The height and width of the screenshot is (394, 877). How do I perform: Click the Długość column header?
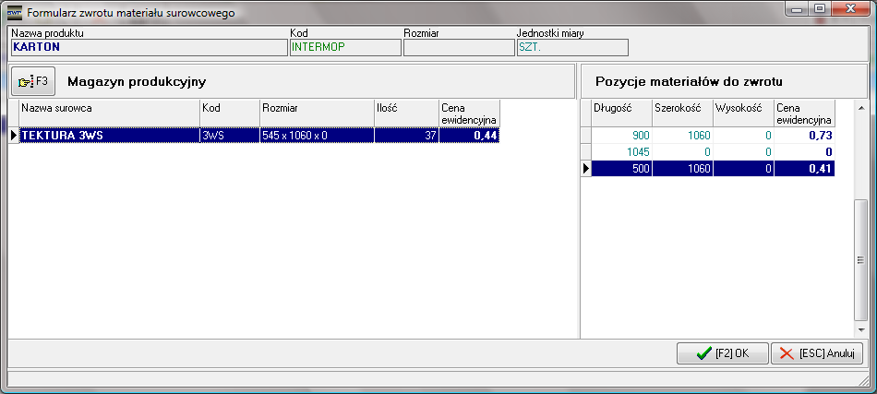[x=620, y=113]
